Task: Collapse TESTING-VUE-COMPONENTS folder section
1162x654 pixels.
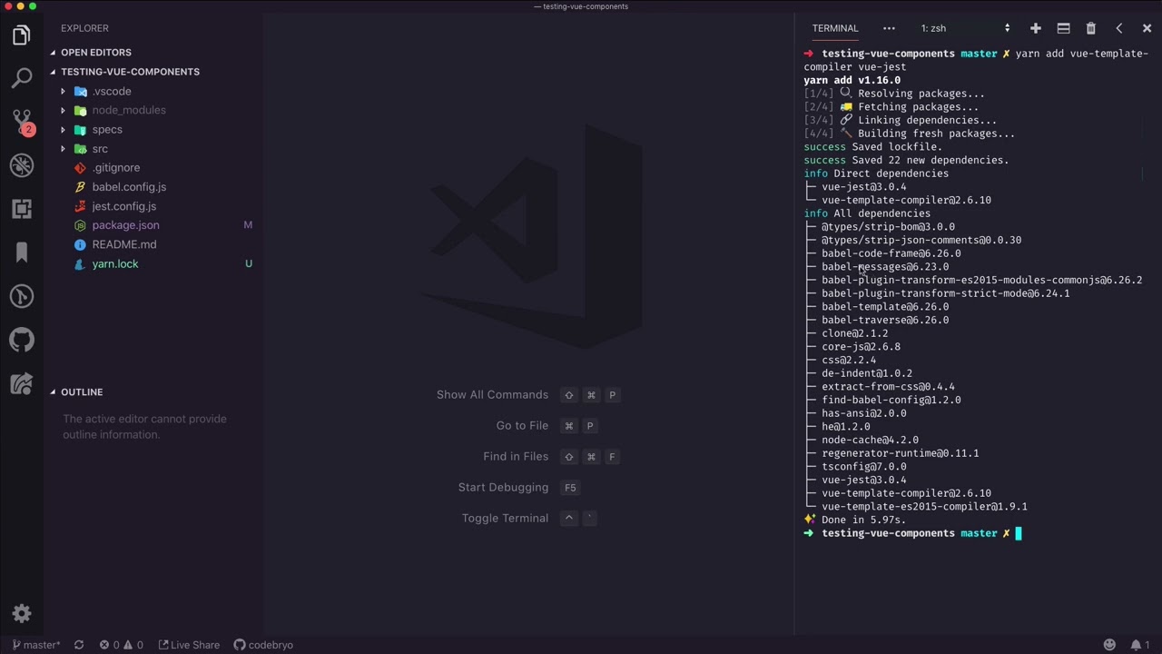Action: (x=130, y=72)
